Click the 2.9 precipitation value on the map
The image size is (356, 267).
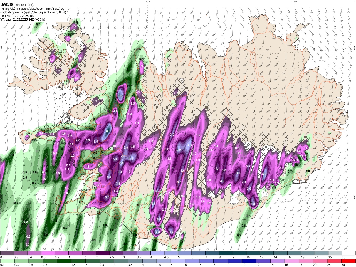pos(88,140)
